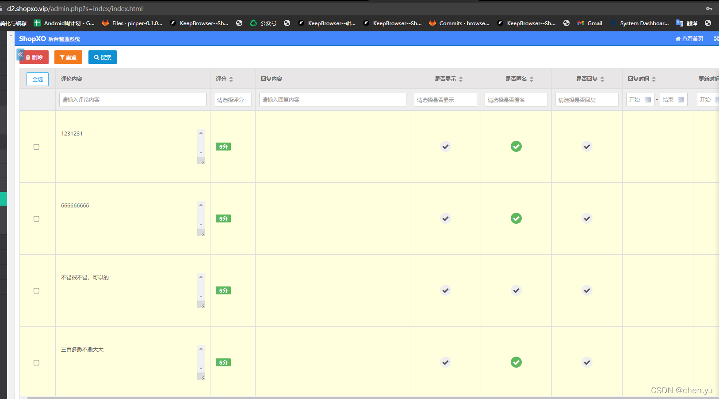The width and height of the screenshot is (719, 399).
Task: Click 5分 rating badge in row 不错很不错，可以的
Action: tap(223, 290)
